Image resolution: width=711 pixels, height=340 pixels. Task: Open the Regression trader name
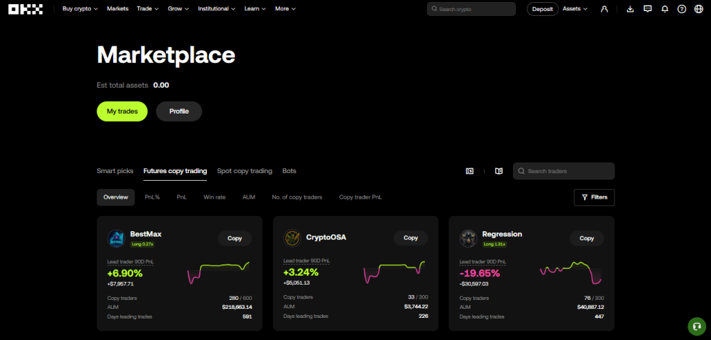(502, 234)
